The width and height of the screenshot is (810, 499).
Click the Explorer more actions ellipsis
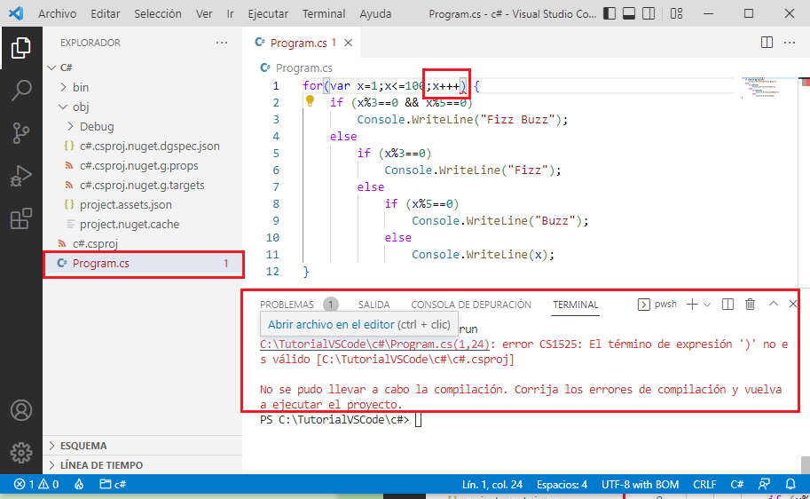click(x=222, y=43)
